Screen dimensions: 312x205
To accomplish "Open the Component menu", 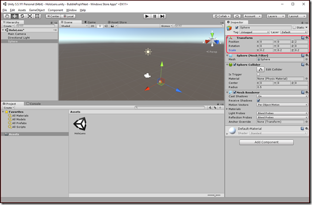I will point(55,10).
